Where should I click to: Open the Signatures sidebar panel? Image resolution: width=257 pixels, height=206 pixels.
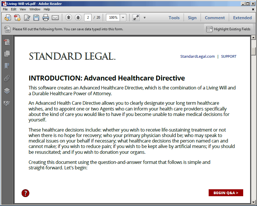tap(7, 103)
